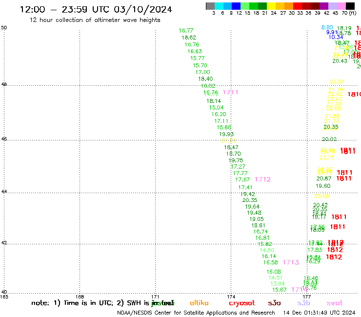Click the wave height value 18.61
The width and height of the screenshot is (361, 317).
(x=259, y=226)
